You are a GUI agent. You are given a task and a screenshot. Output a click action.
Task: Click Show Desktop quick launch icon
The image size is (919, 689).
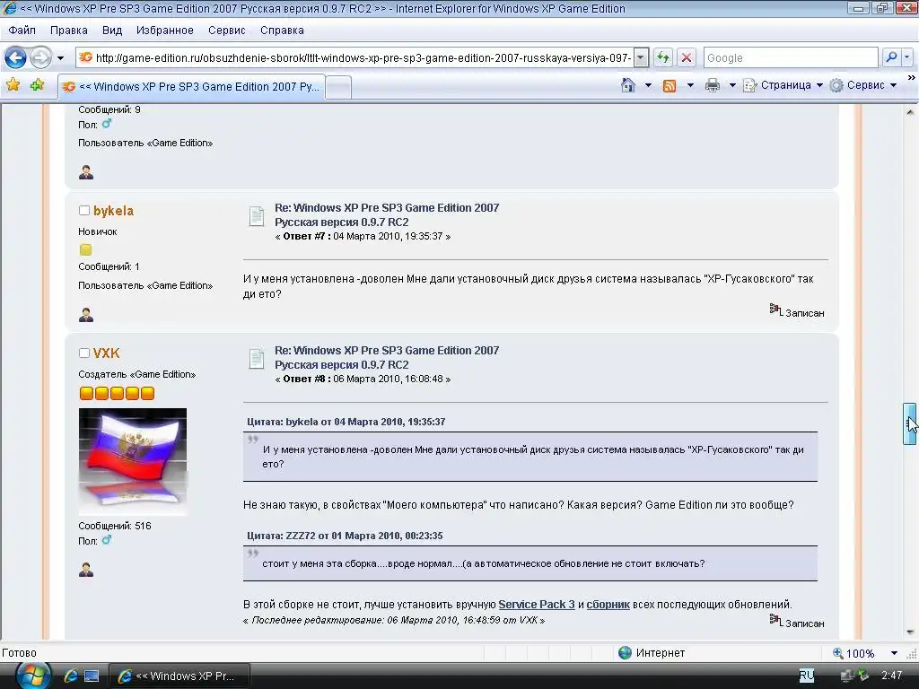pyautogui.click(x=92, y=676)
